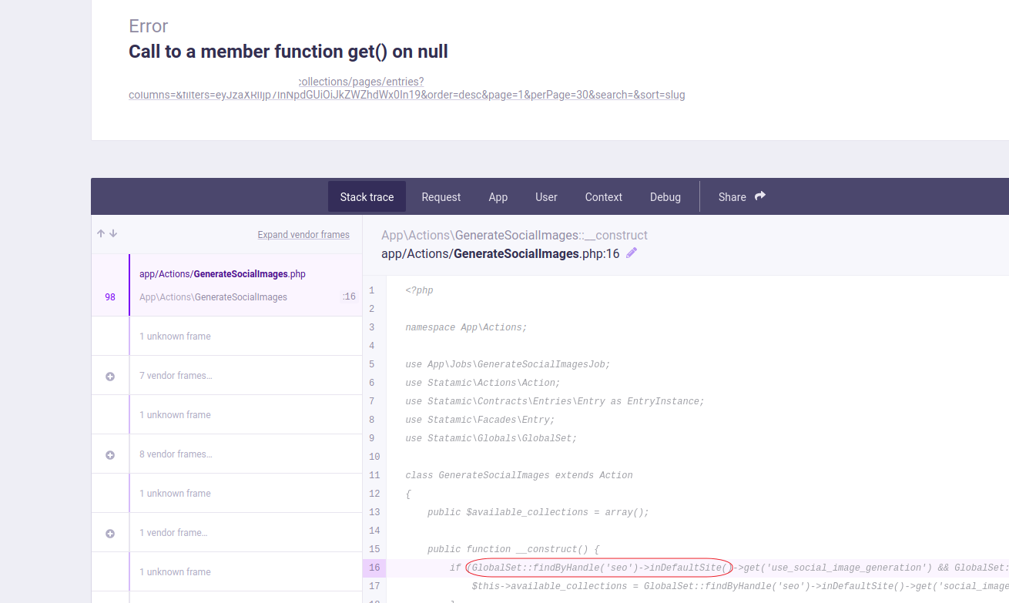Click the '1 vendor frame…' text
Image resolution: width=1009 pixels, height=603 pixels.
pos(173,533)
